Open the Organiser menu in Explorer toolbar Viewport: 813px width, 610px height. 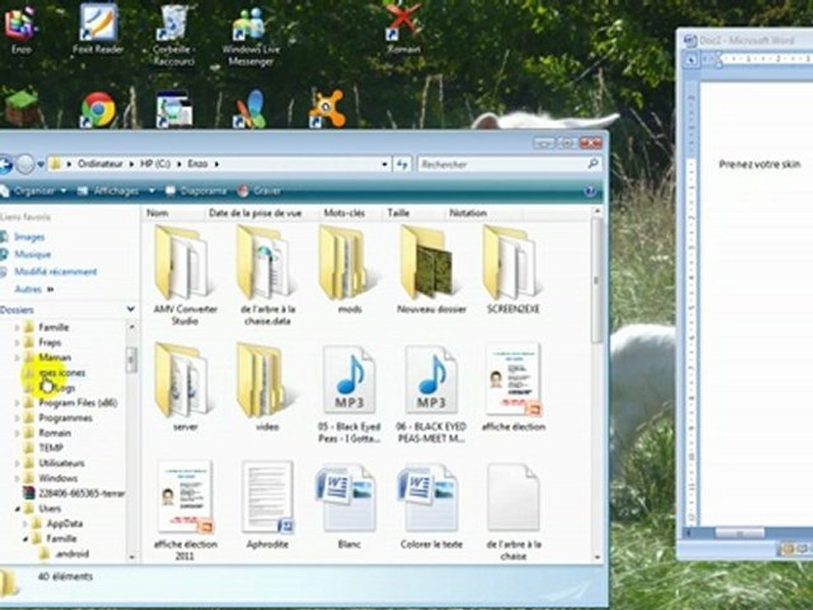(34, 191)
